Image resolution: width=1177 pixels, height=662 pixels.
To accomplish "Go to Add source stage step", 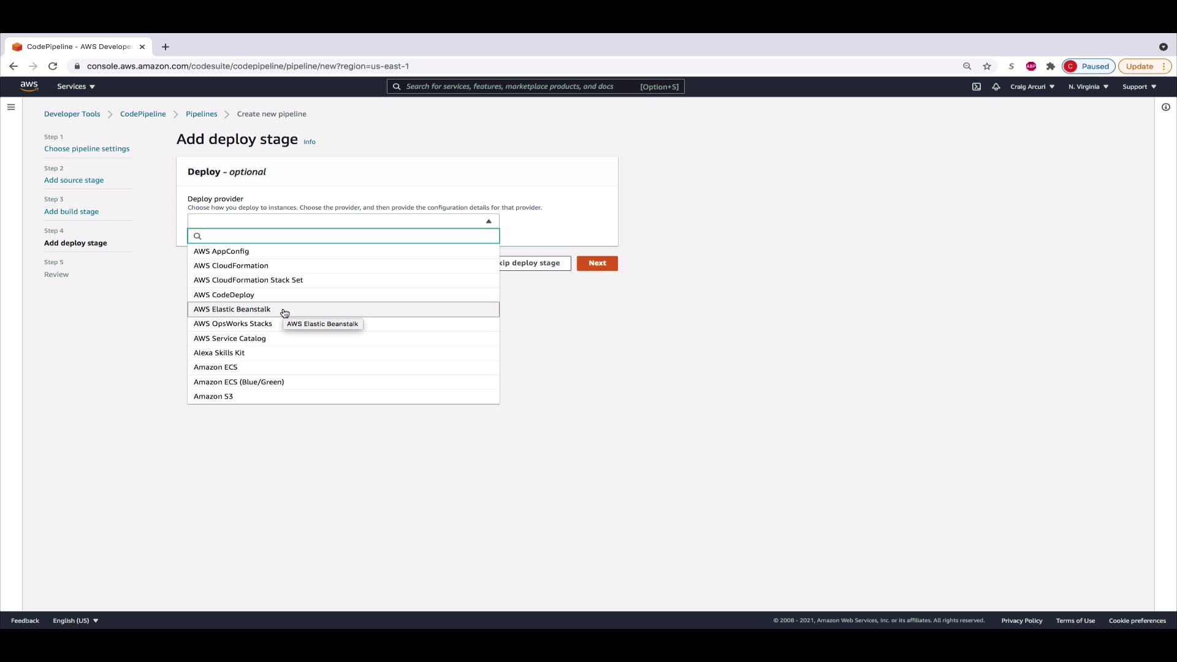I will pyautogui.click(x=74, y=180).
